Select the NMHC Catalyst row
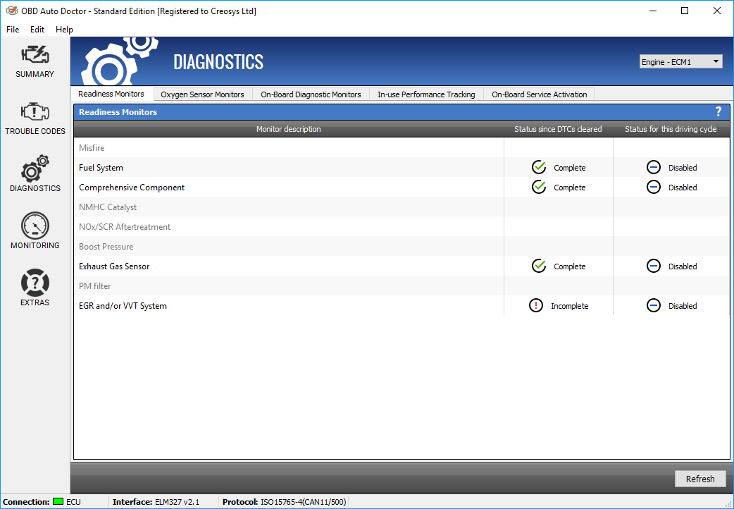 pos(402,207)
